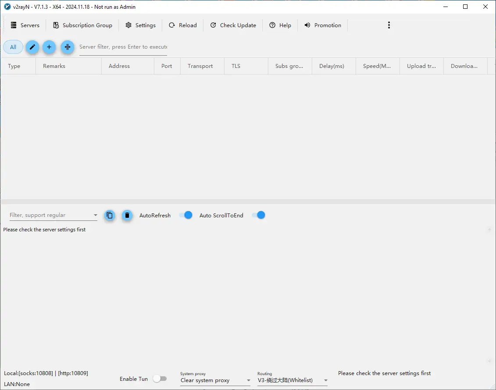Toggle the Auto ScrollToEnd switch
Viewport: 496px width, 390px height.
coord(258,215)
